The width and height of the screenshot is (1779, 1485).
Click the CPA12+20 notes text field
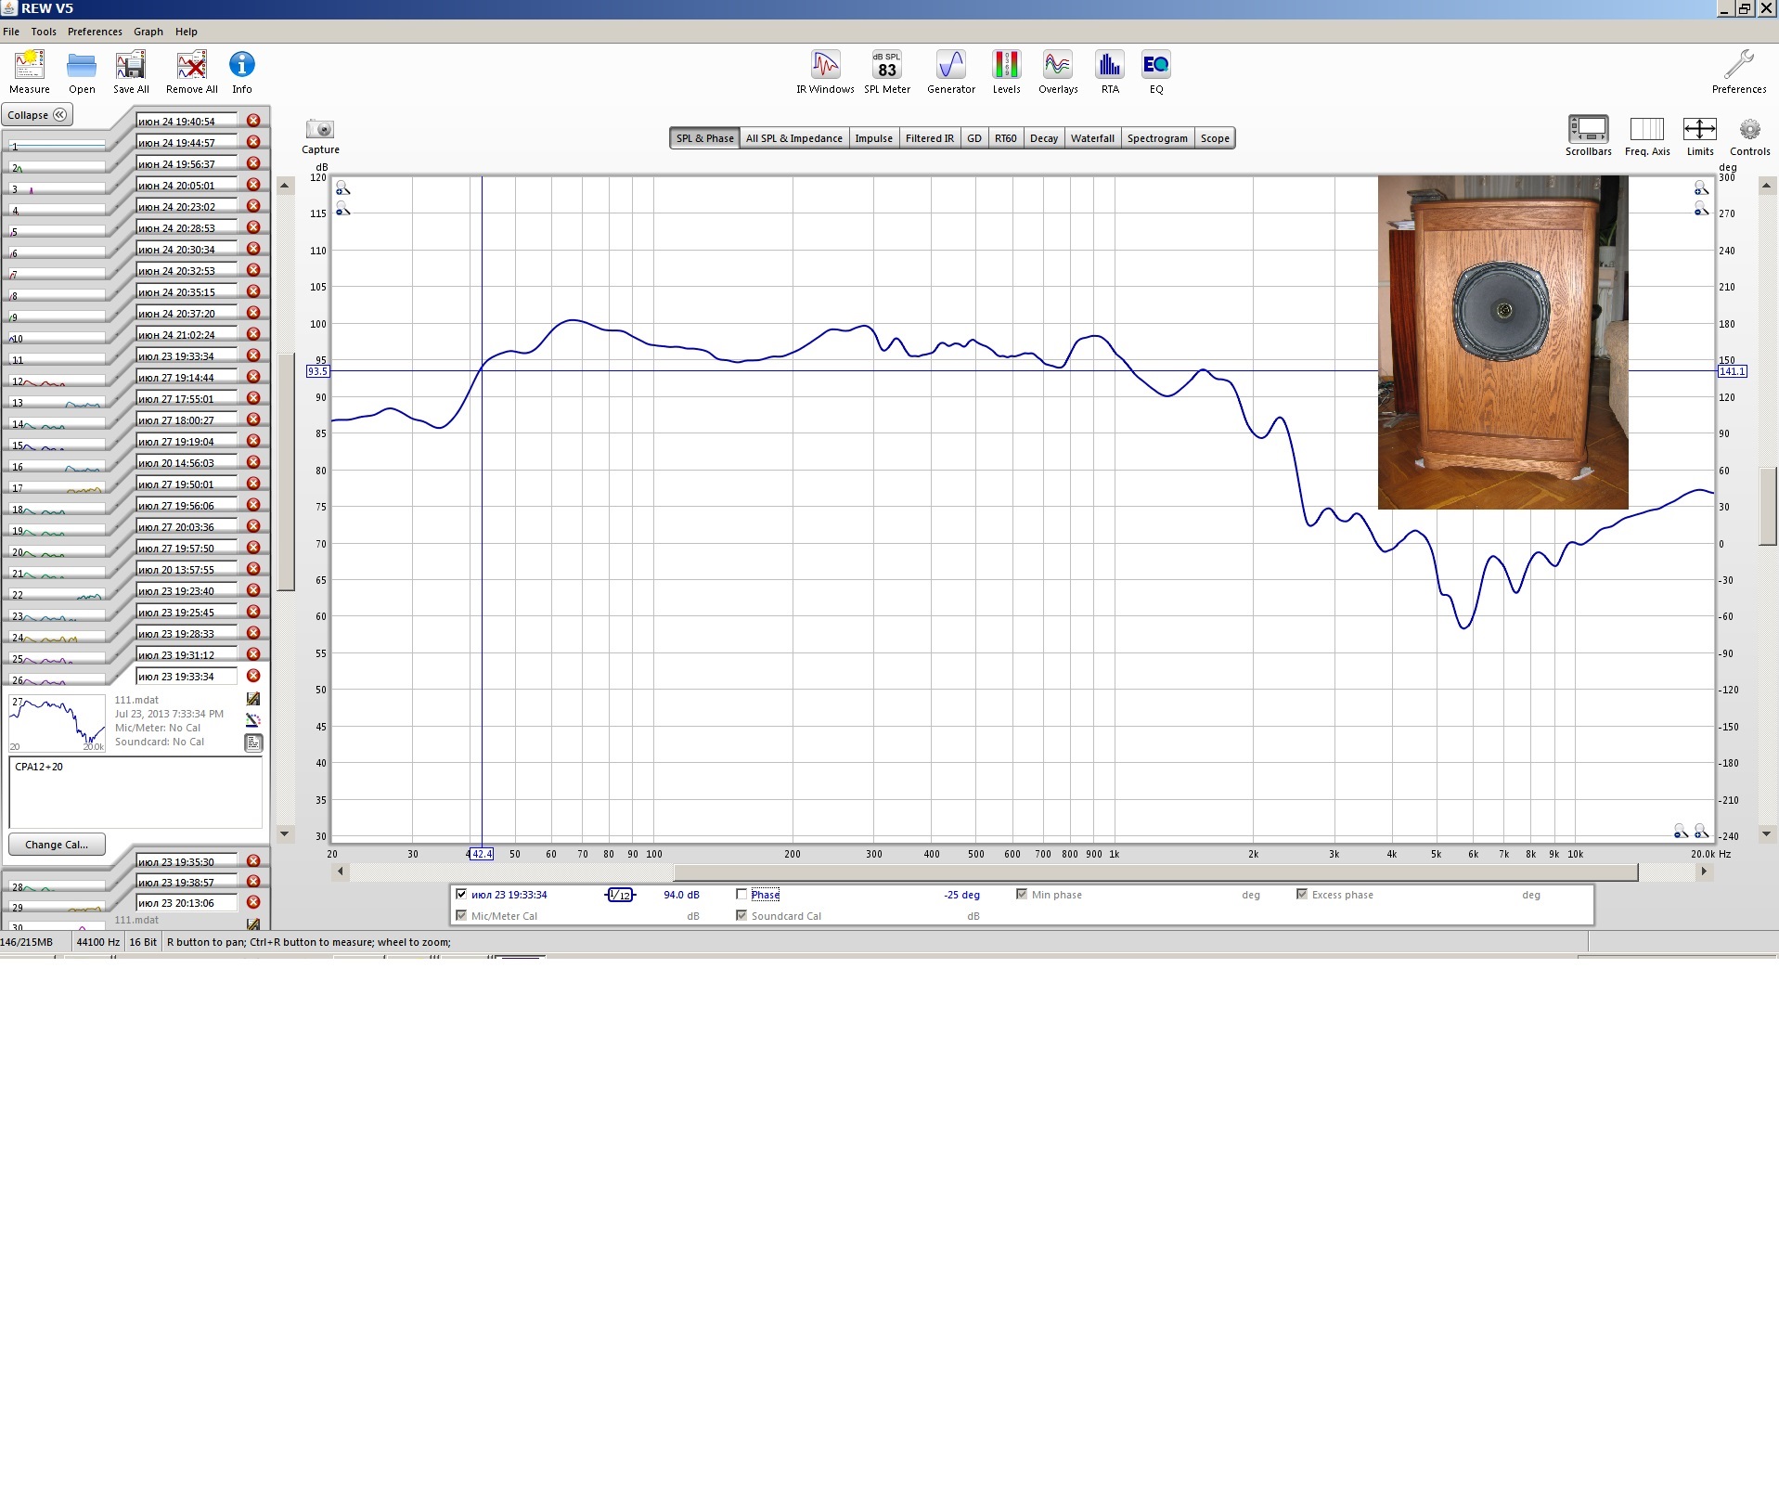pos(135,792)
